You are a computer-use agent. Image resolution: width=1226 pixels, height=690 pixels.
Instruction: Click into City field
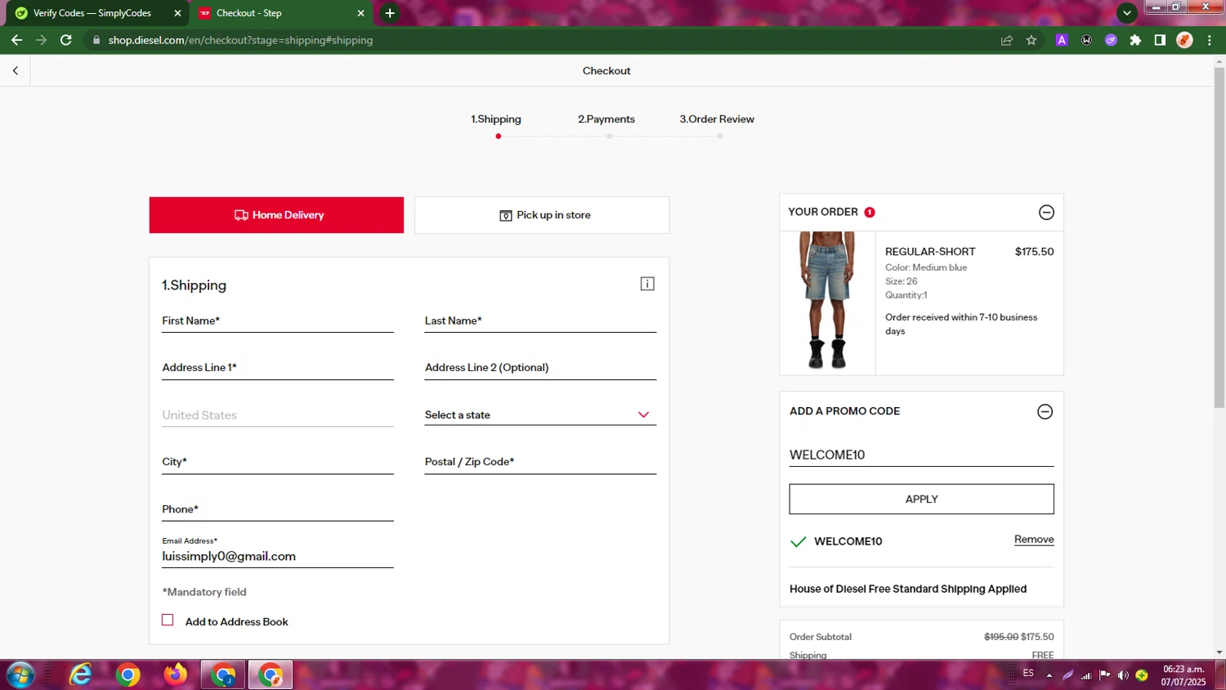[278, 462]
